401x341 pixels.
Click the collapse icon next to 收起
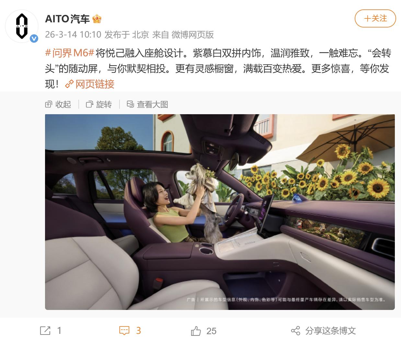coord(49,104)
